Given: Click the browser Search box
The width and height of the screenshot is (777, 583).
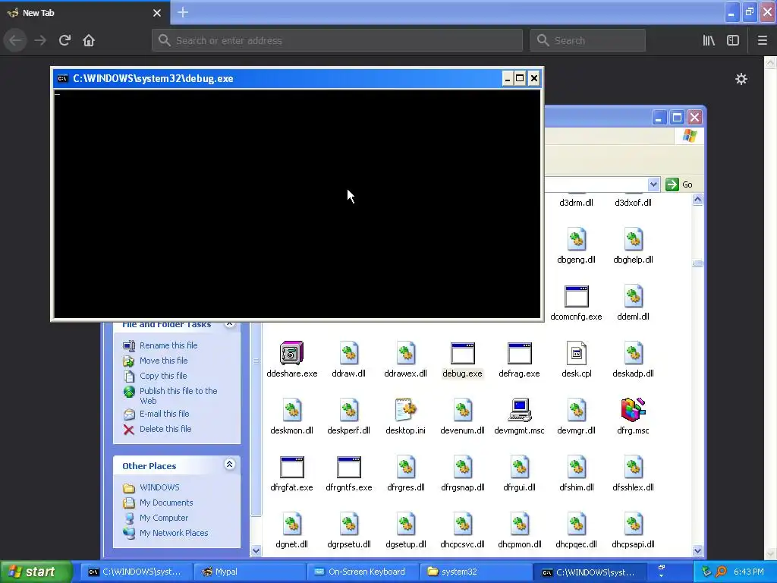Looking at the screenshot, I should [588, 40].
